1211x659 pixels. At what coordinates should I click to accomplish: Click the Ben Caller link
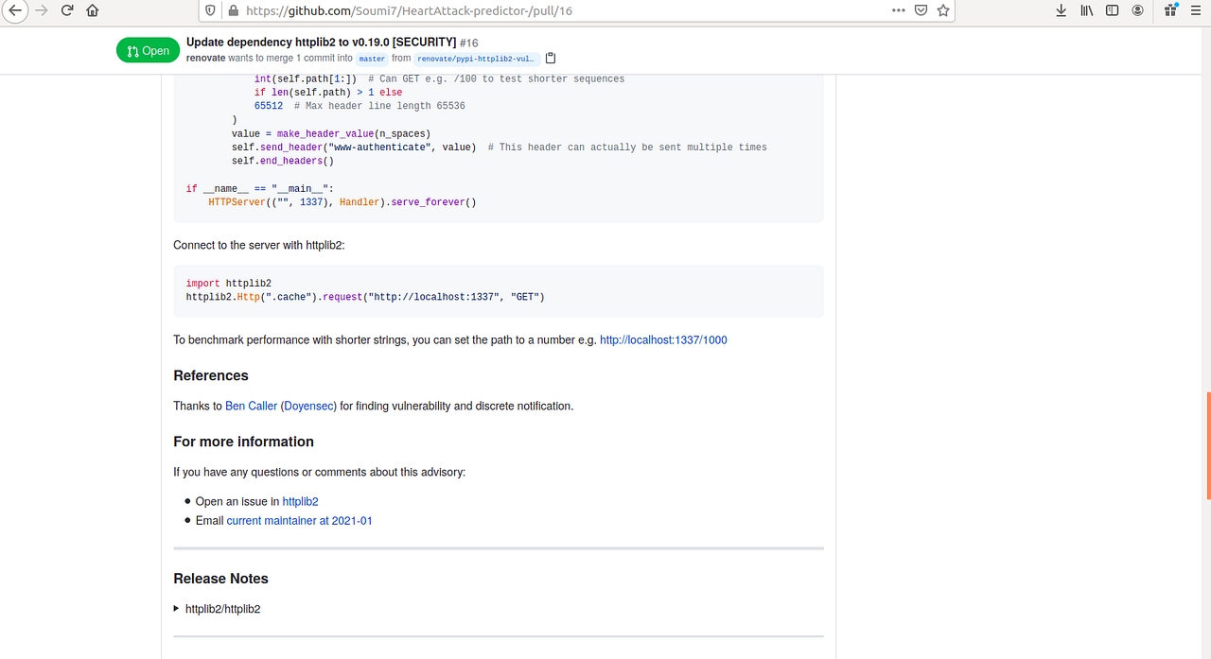tap(250, 406)
